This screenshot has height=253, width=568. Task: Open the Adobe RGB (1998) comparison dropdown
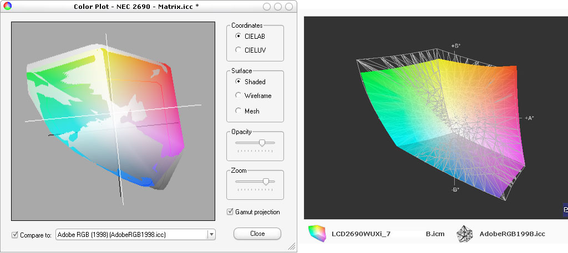[x=211, y=235]
